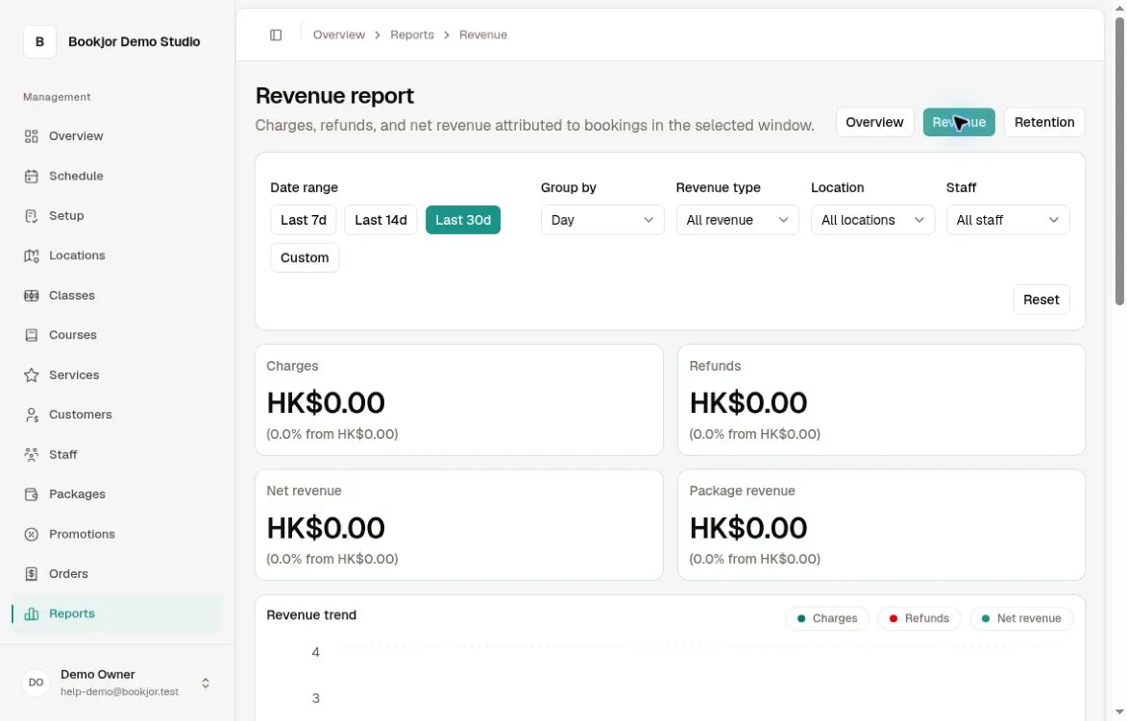
Task: Toggle the Charges series in chart legend
Action: pos(827,618)
